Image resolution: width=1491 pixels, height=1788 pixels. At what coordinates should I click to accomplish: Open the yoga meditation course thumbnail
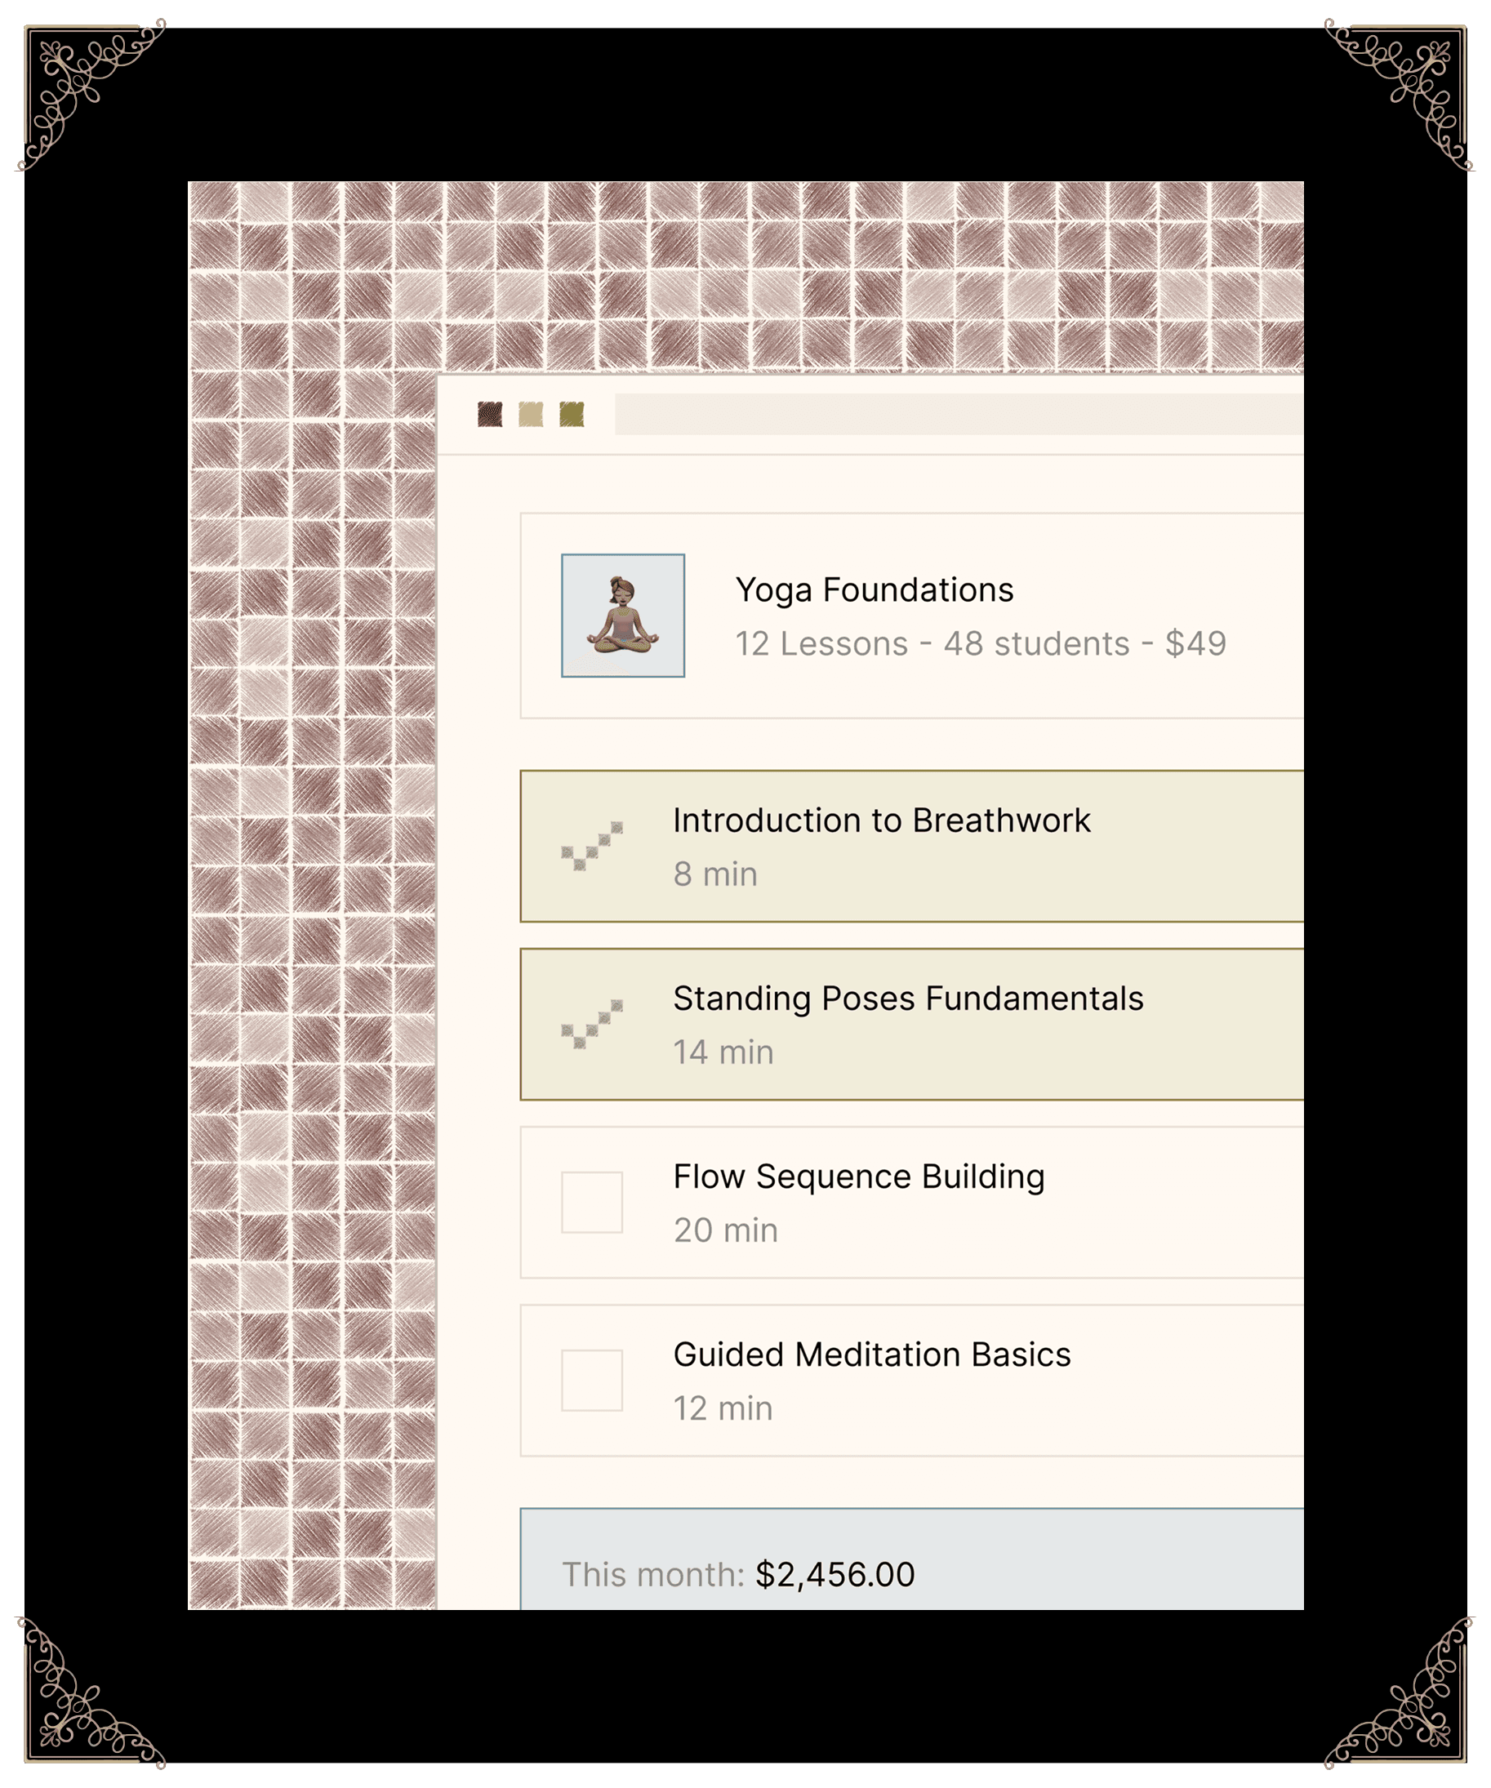tap(622, 616)
